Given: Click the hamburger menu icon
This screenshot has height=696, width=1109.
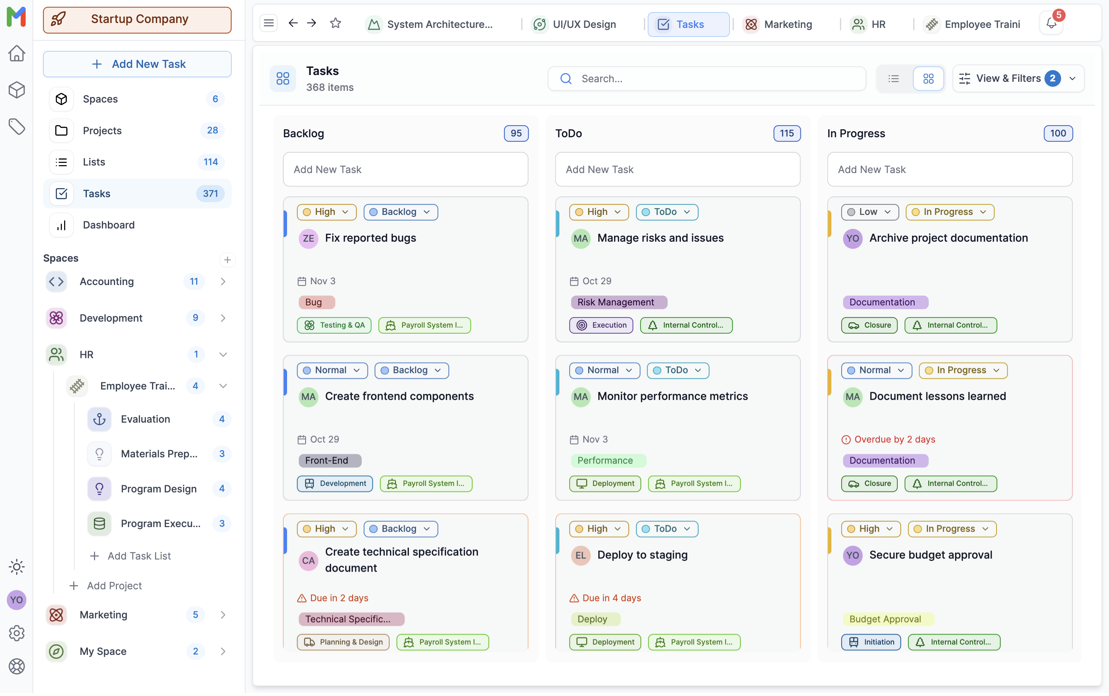Looking at the screenshot, I should click(x=269, y=23).
